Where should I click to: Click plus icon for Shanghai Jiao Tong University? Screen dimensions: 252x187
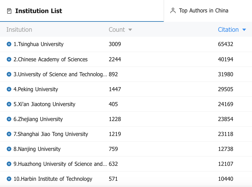tap(9, 134)
